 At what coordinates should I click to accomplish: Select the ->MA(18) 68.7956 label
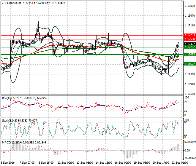[x=36, y=98]
